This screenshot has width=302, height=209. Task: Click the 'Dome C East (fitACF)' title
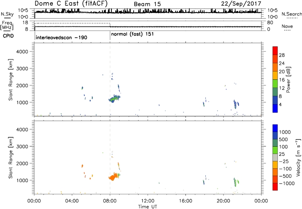pos(71,4)
